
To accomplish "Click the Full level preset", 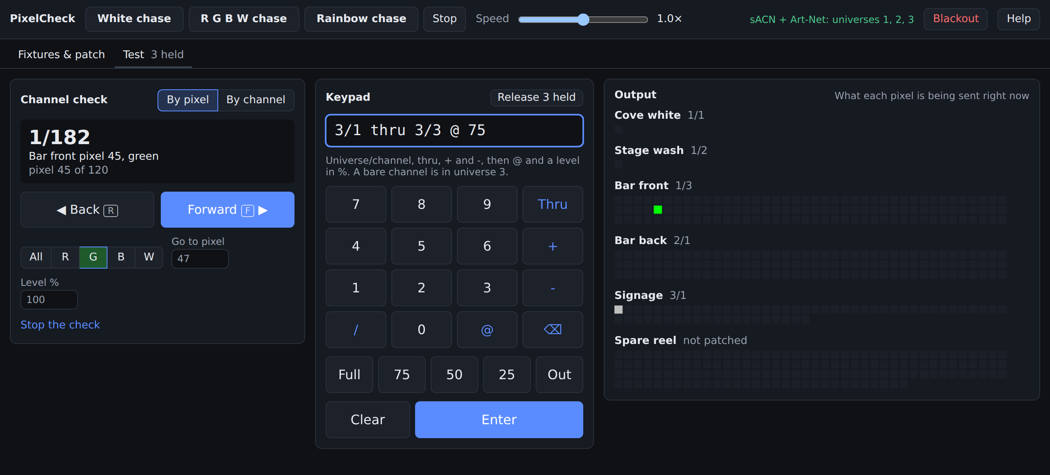I will [x=349, y=375].
